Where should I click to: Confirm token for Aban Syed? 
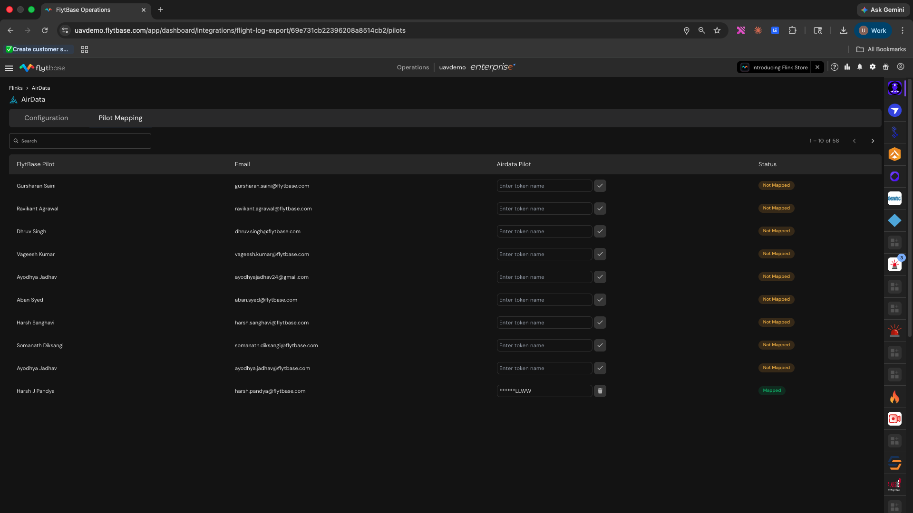tap(600, 300)
